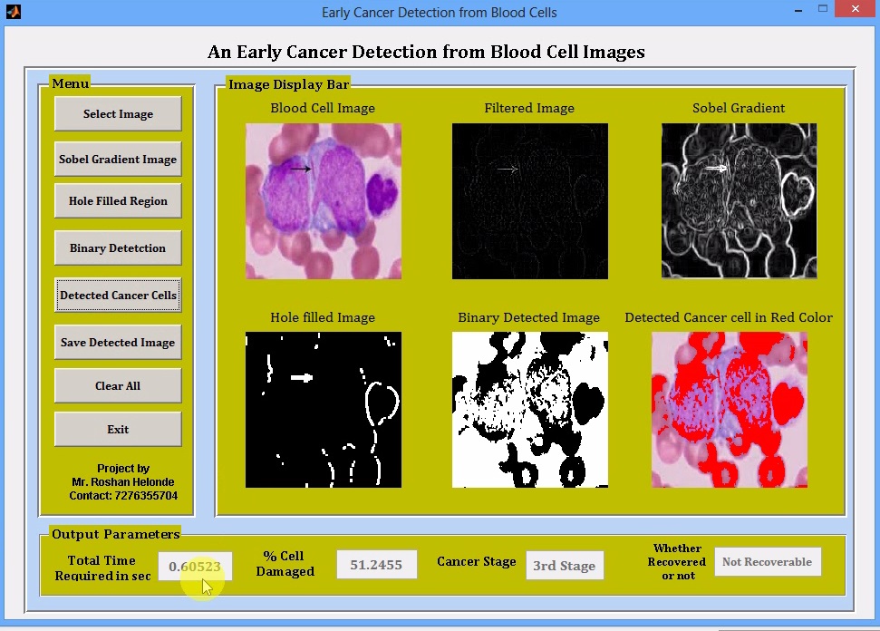Clear All displayed results

click(117, 385)
